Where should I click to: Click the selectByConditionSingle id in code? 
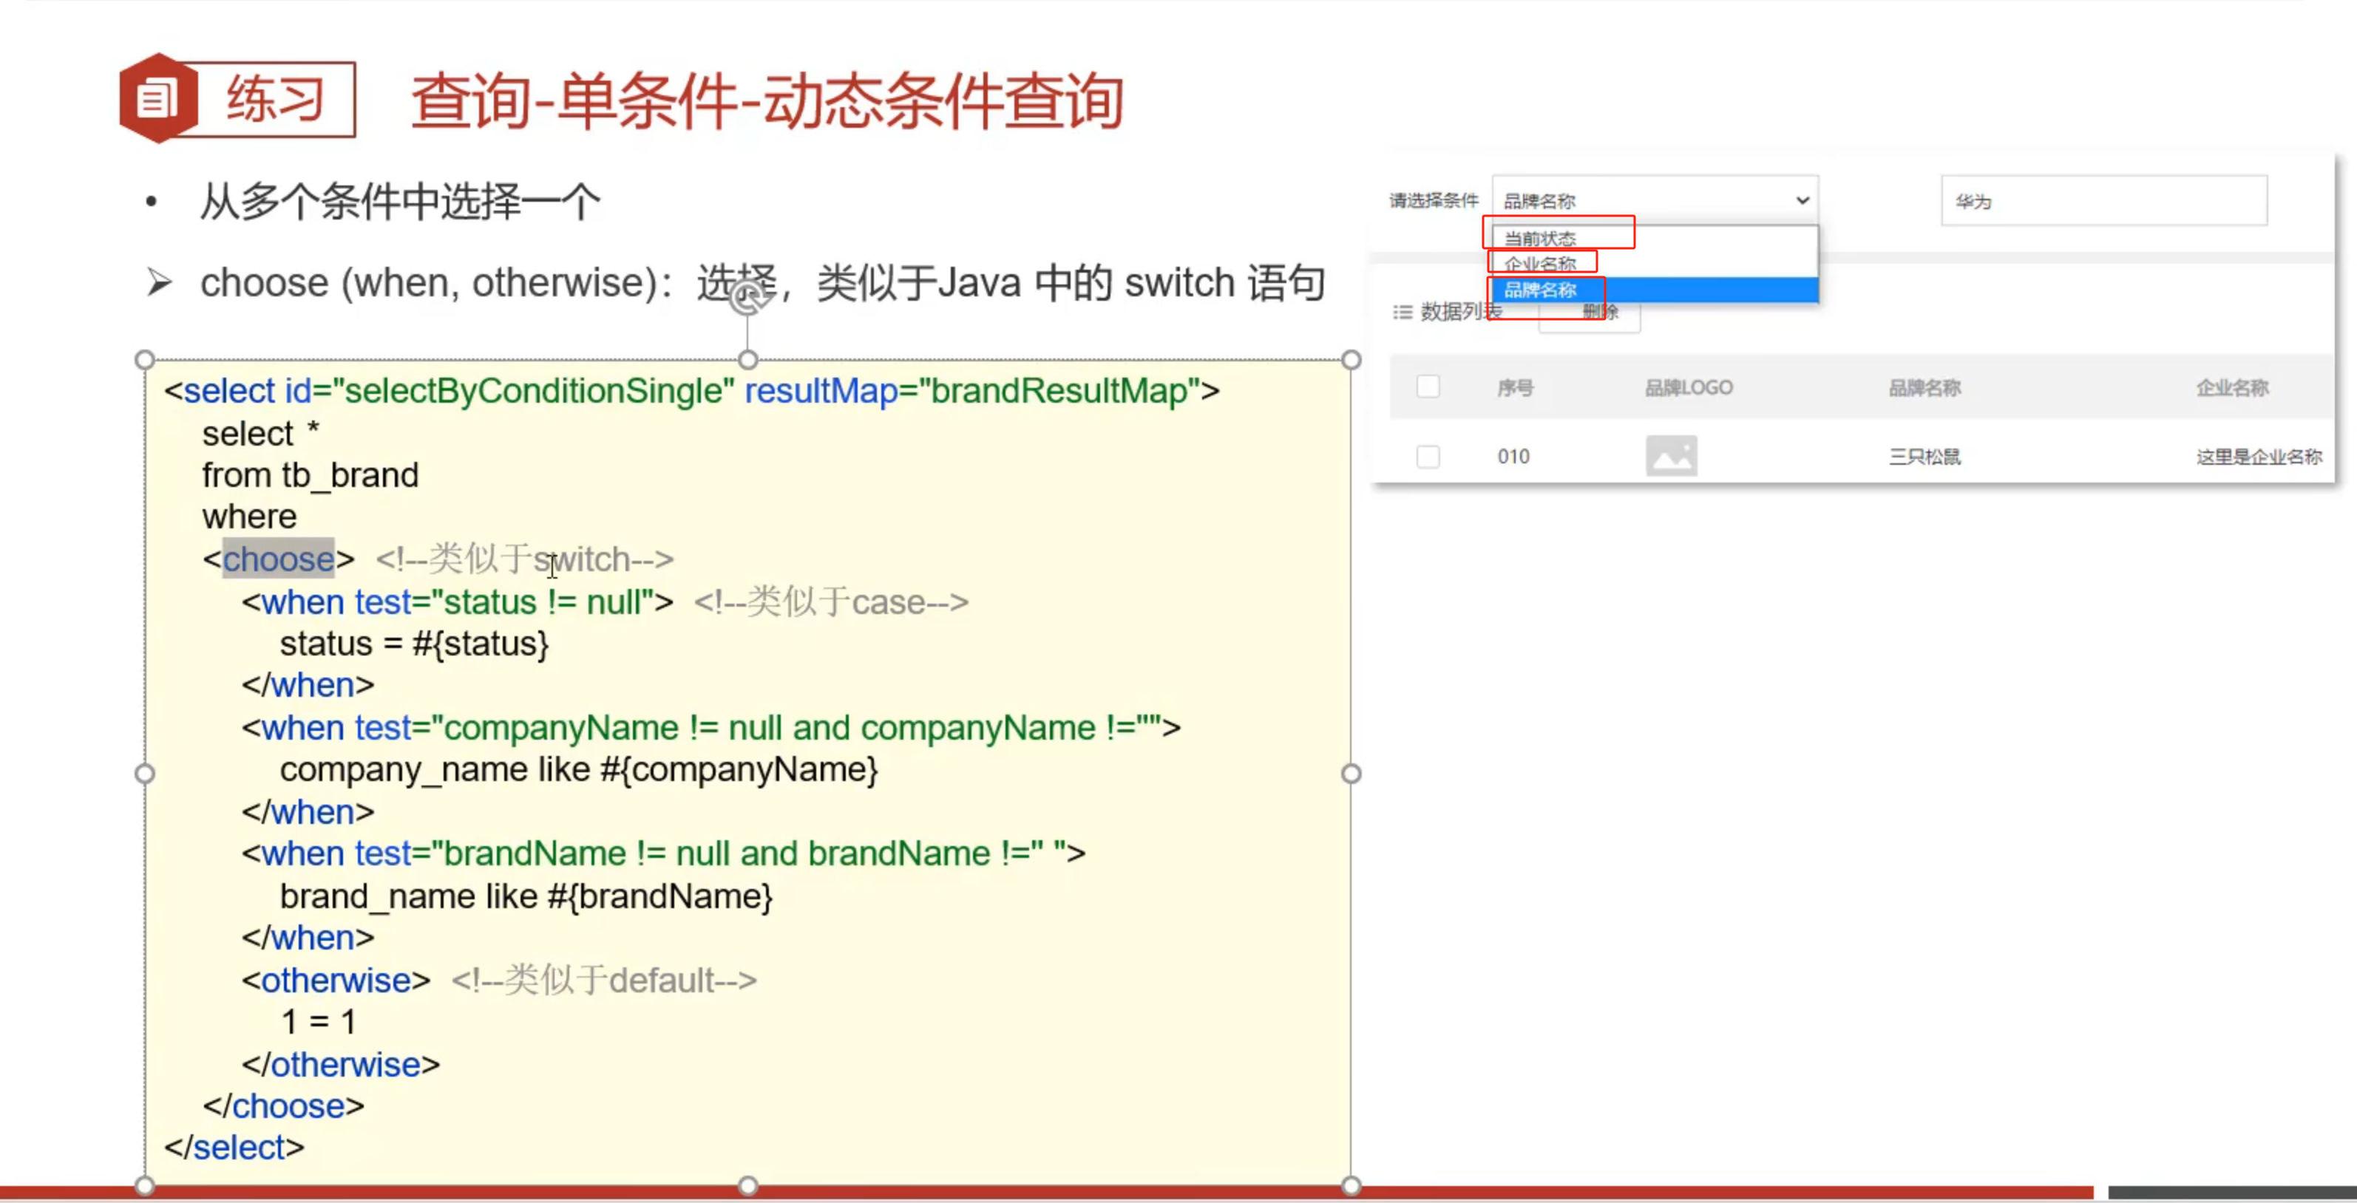pos(534,391)
